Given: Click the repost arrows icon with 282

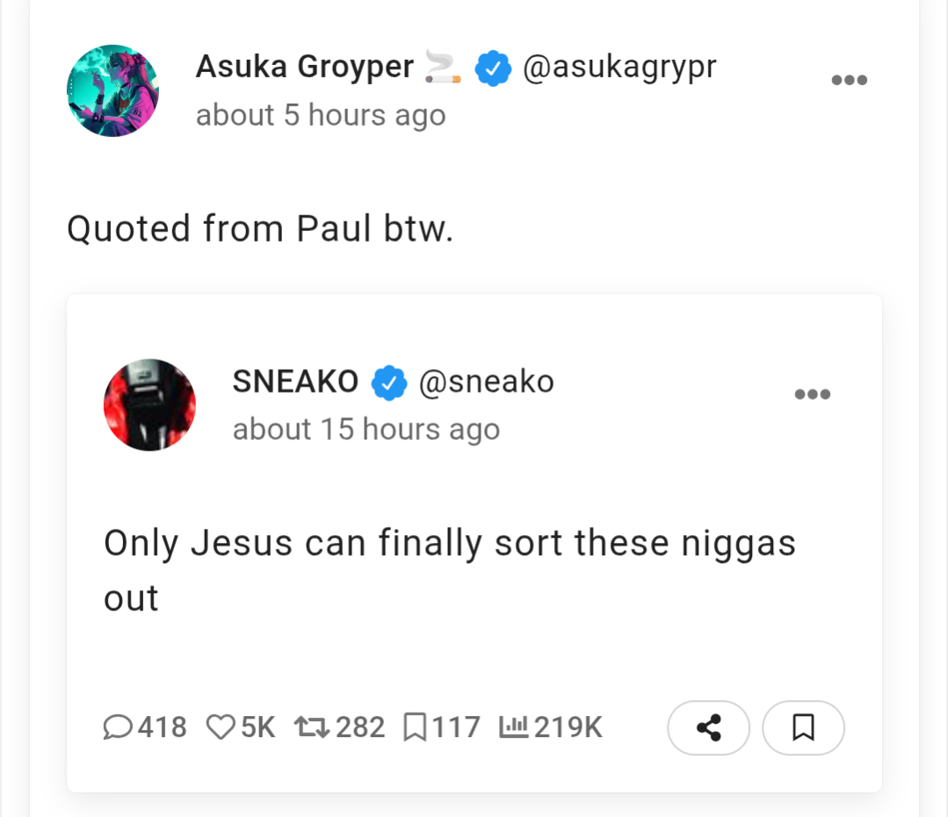Looking at the screenshot, I should click(312, 727).
